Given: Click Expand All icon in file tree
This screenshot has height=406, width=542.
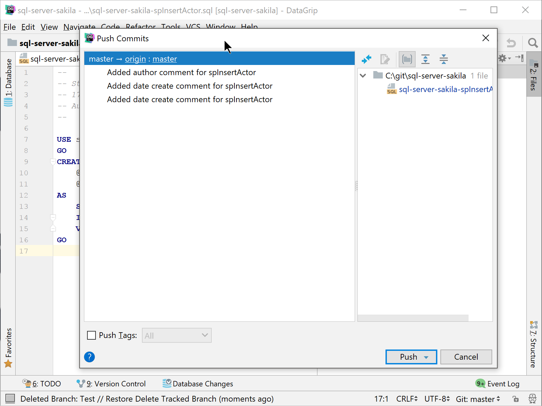Looking at the screenshot, I should (x=425, y=59).
